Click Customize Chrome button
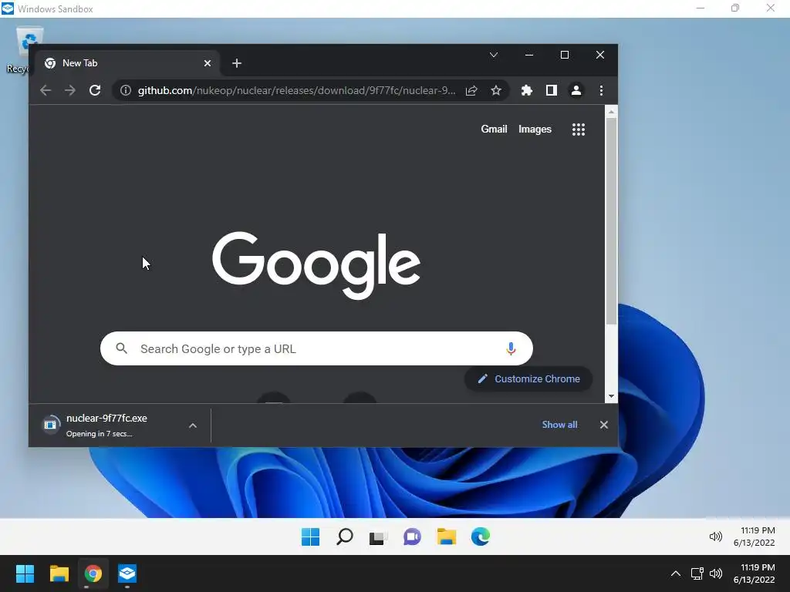This screenshot has width=790, height=592. tap(528, 378)
